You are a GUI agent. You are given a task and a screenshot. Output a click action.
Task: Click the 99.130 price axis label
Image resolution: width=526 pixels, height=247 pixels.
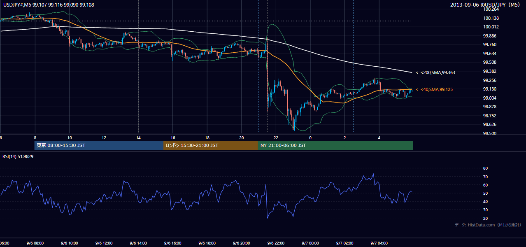(490, 89)
